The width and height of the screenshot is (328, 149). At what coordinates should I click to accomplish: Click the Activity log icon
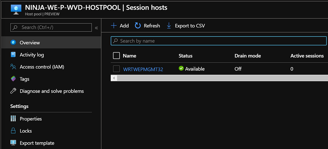pos(13,55)
